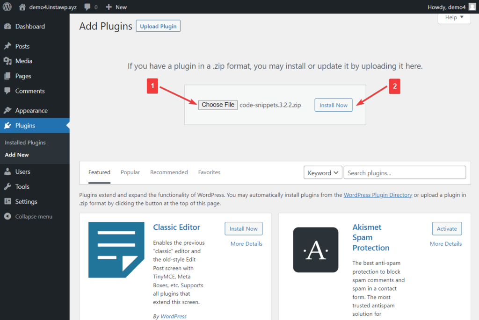Expand the Help dropdown
The width and height of the screenshot is (479, 320).
pos(454,18)
